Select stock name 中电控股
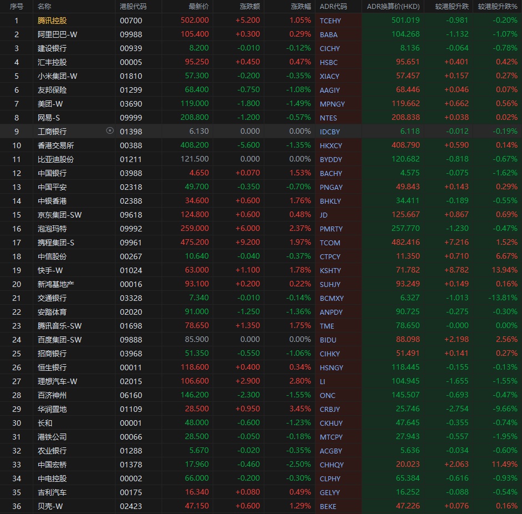Screen dimensions: 522x514 tap(52, 478)
